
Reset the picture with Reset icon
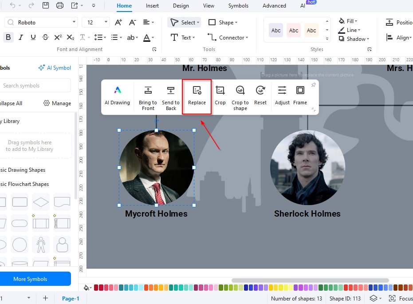[x=260, y=96]
